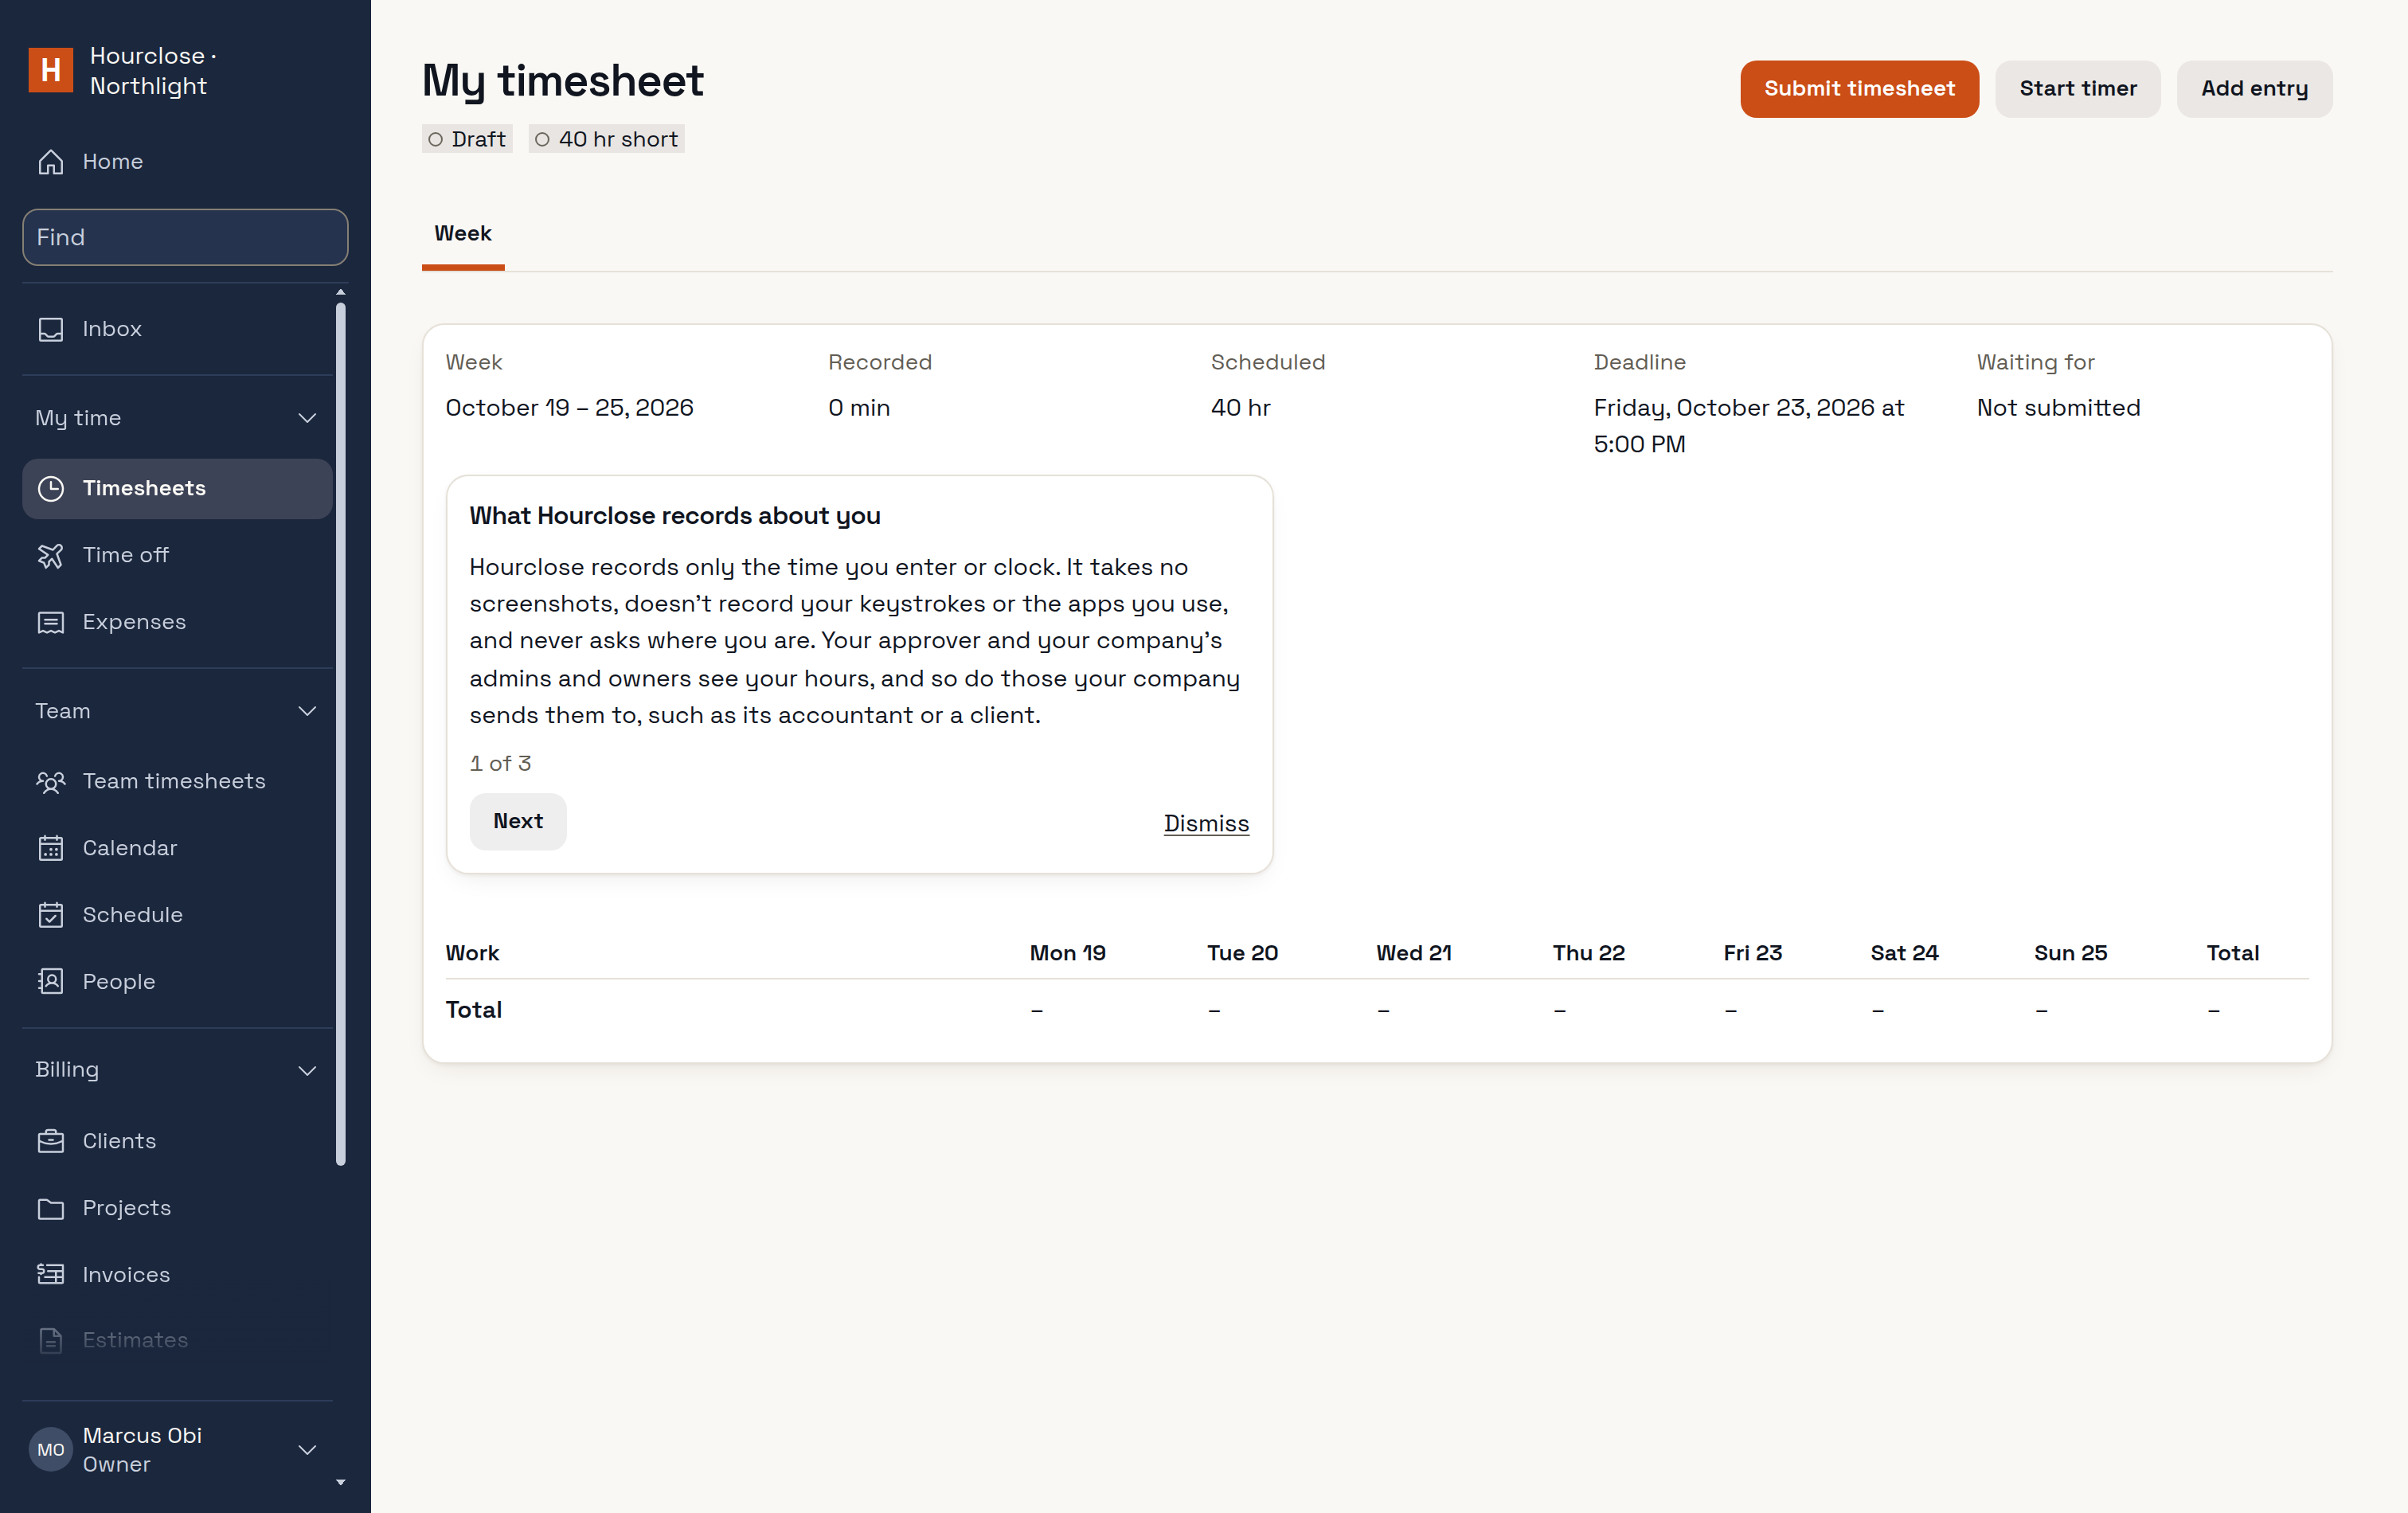Viewport: 2408px width, 1513px height.
Task: Click the Timesheets clock icon
Action: tap(51, 489)
